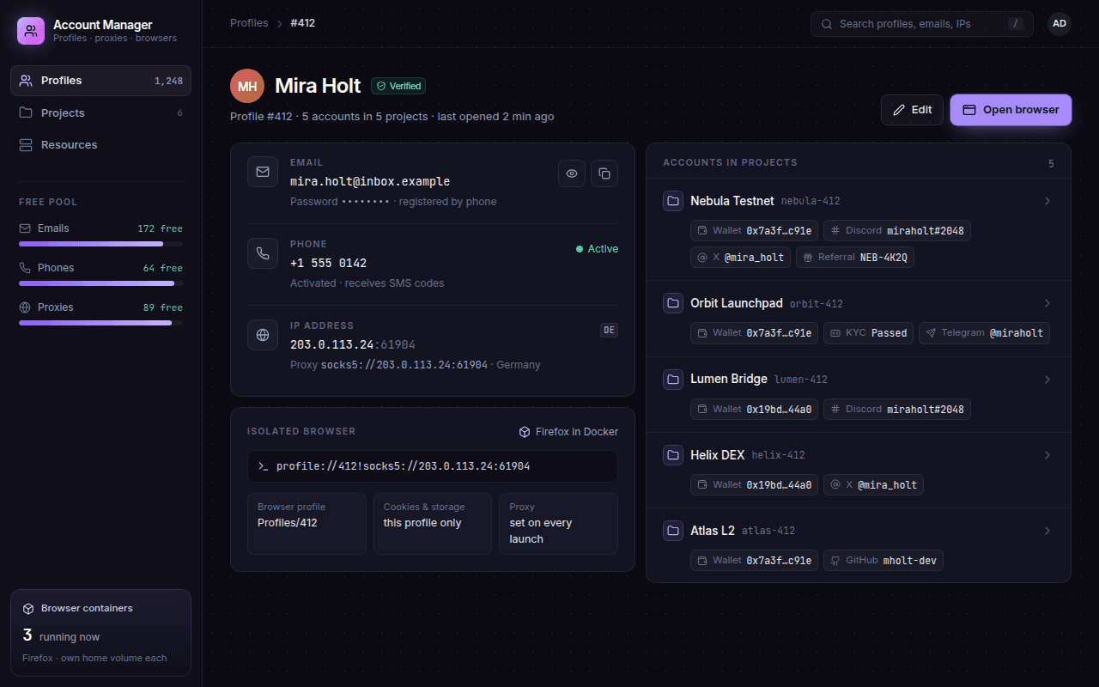Screen dimensions: 1099x687
Task: Click the Browser profile Profiles/412 card
Action: [x=307, y=524]
